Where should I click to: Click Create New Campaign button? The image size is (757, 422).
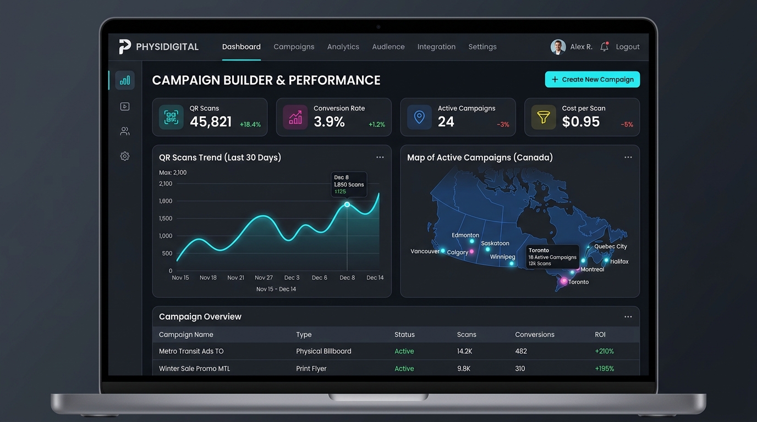click(593, 79)
